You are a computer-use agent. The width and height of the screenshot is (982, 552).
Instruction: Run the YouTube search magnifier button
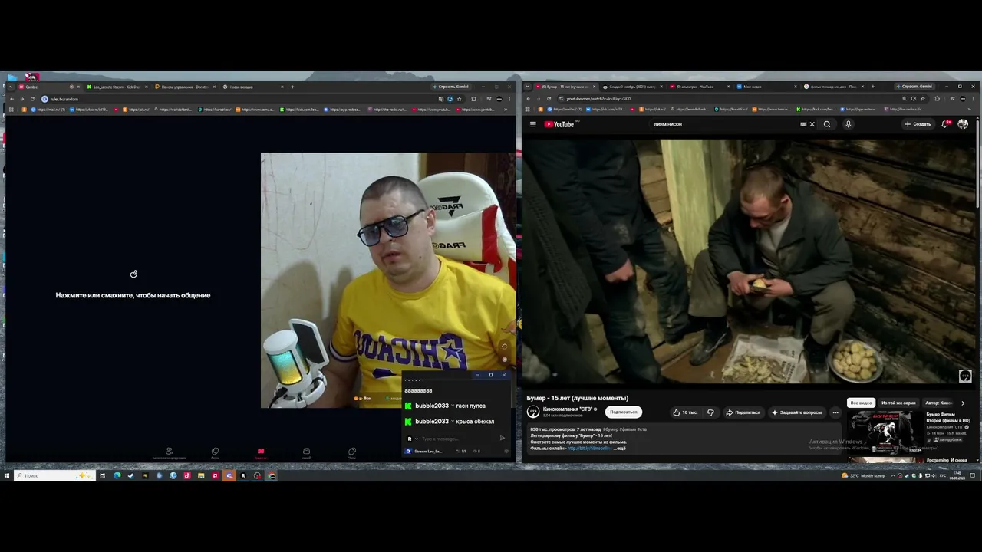coord(827,124)
